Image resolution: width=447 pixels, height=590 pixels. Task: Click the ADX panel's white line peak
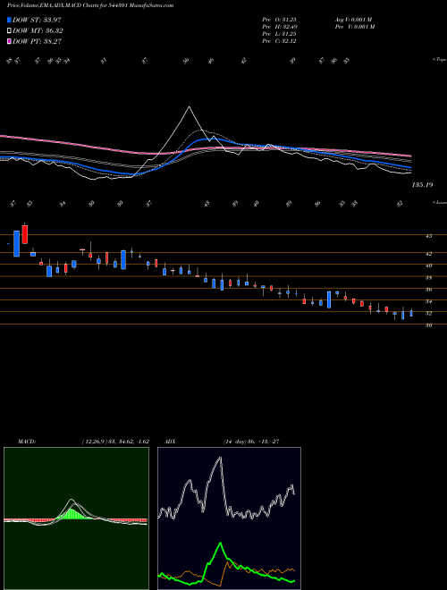pyautogui.click(x=220, y=459)
